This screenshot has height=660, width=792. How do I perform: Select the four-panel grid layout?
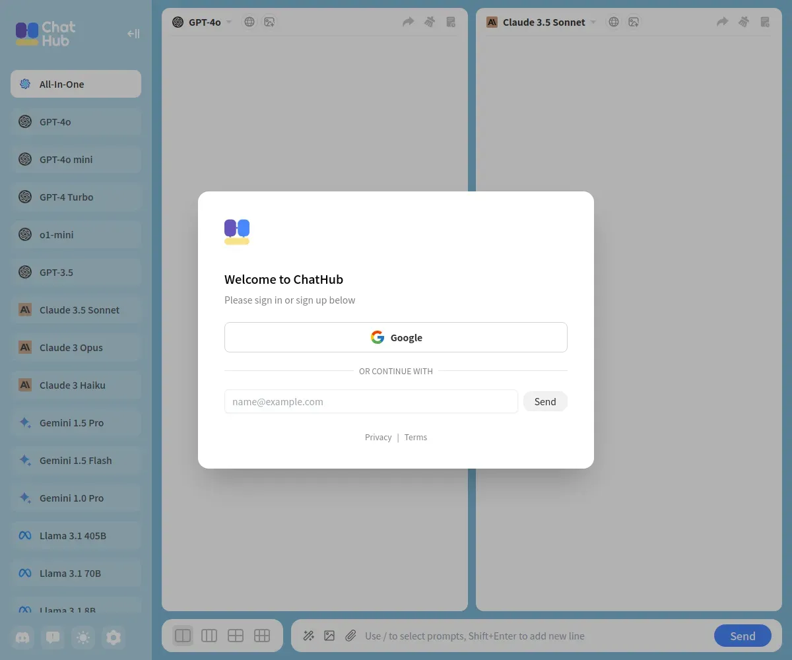pos(236,636)
